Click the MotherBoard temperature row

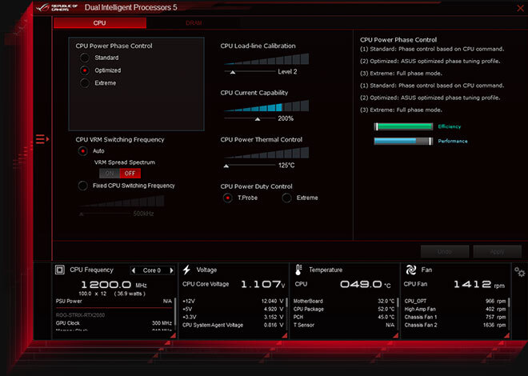(x=344, y=302)
